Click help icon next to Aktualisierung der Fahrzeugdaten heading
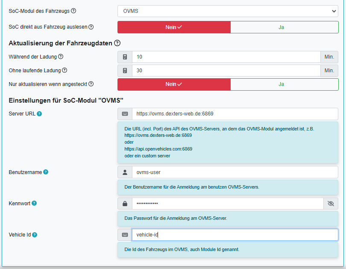346x269 pixels. pyautogui.click(x=117, y=43)
